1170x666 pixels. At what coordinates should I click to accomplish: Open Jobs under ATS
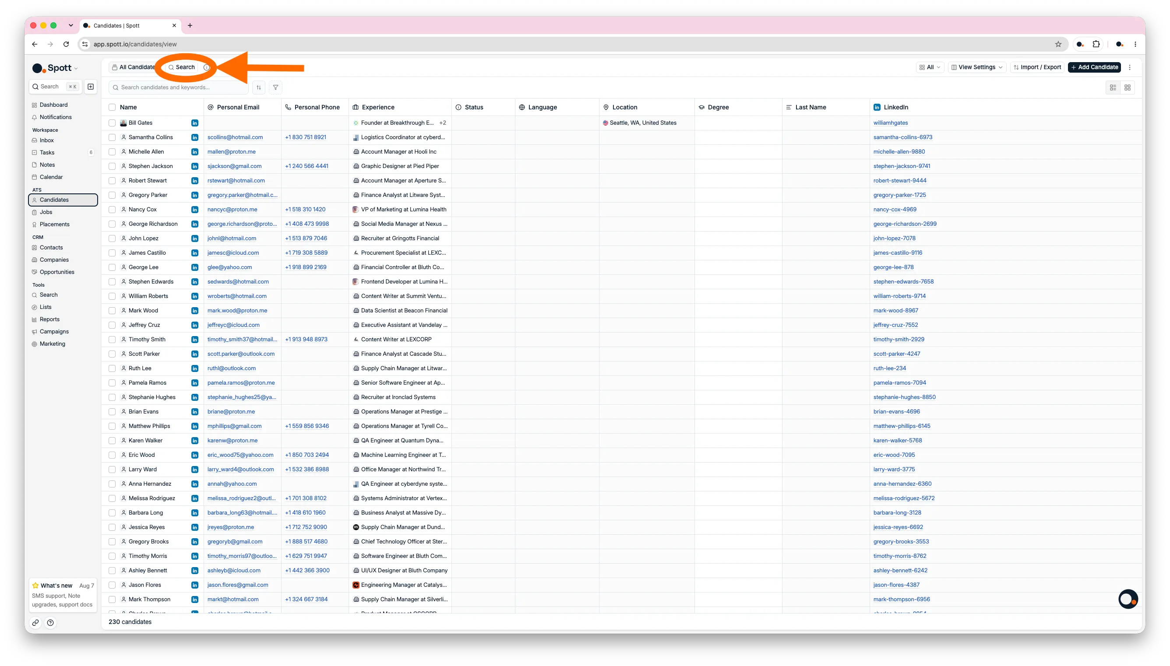click(46, 212)
